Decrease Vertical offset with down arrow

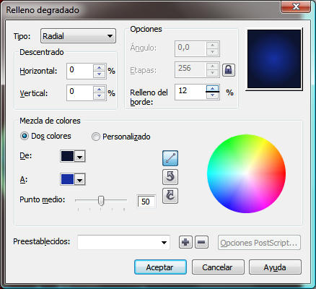click(x=99, y=96)
